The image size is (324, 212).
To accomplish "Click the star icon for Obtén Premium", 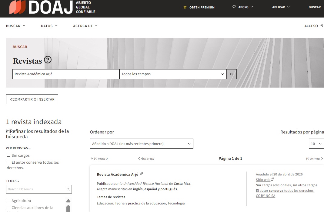I will [x=185, y=7].
